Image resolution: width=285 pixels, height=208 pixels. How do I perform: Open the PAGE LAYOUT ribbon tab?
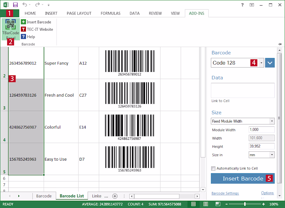point(79,13)
